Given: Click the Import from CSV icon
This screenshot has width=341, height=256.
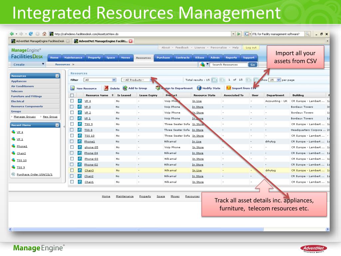Looking at the screenshot, I should (228, 88).
